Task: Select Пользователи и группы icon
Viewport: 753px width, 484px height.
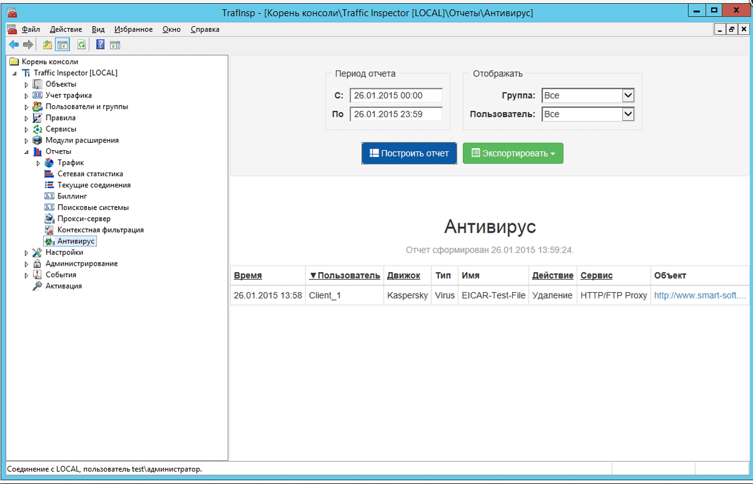Action: (37, 107)
